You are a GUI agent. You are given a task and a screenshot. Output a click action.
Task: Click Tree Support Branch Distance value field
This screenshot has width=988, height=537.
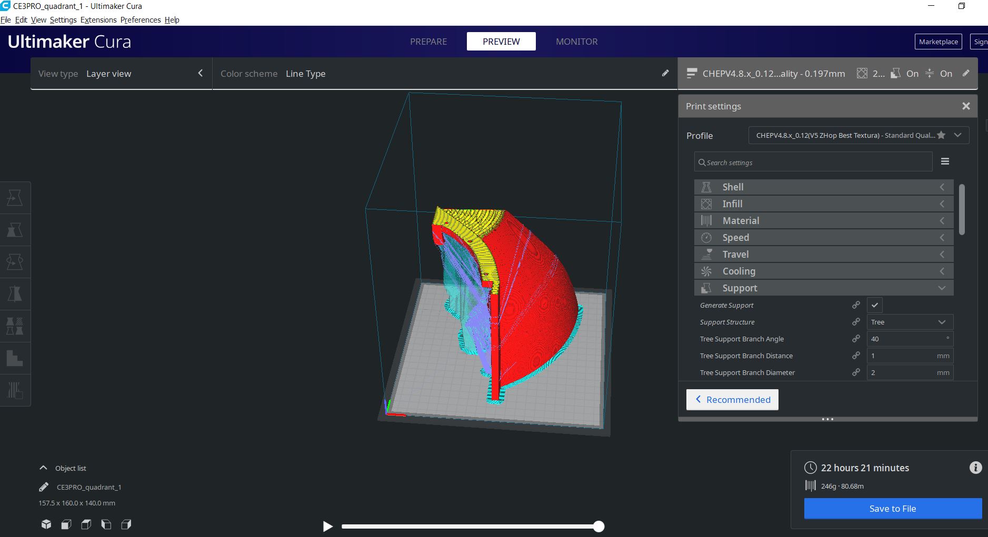[x=910, y=356]
